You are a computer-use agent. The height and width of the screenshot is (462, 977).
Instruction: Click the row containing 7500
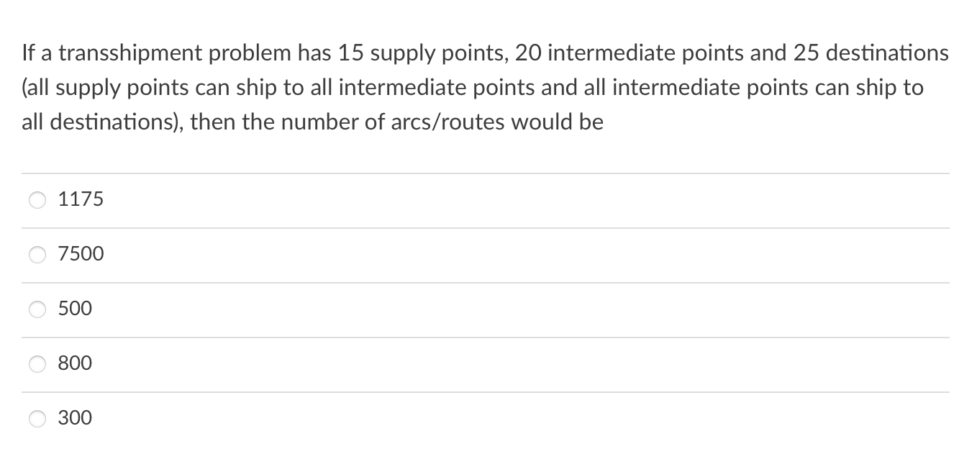[288, 254]
